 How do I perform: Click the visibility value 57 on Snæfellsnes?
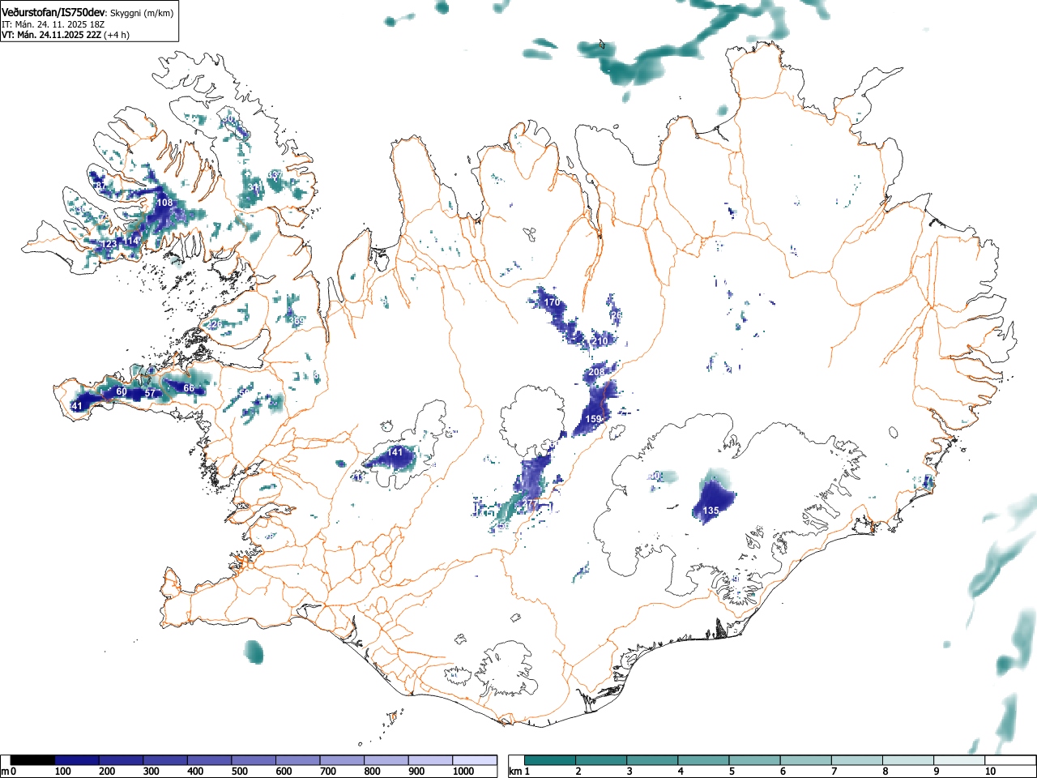(x=150, y=394)
